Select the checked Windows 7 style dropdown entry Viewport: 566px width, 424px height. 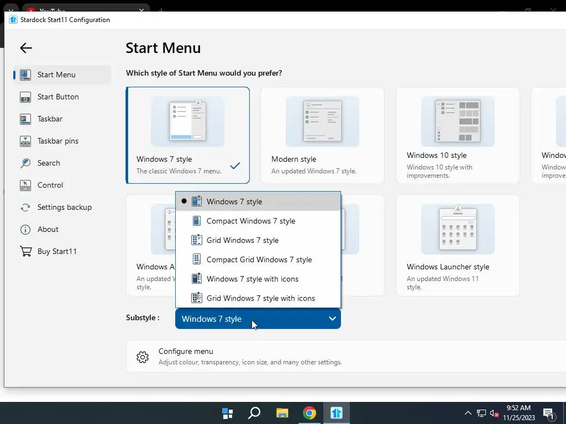(258, 202)
